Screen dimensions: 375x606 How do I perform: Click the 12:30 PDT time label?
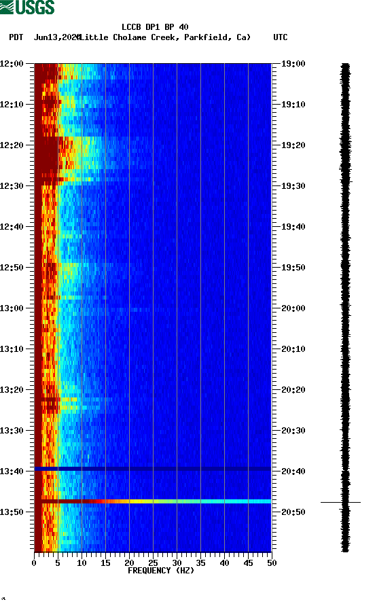[12, 186]
